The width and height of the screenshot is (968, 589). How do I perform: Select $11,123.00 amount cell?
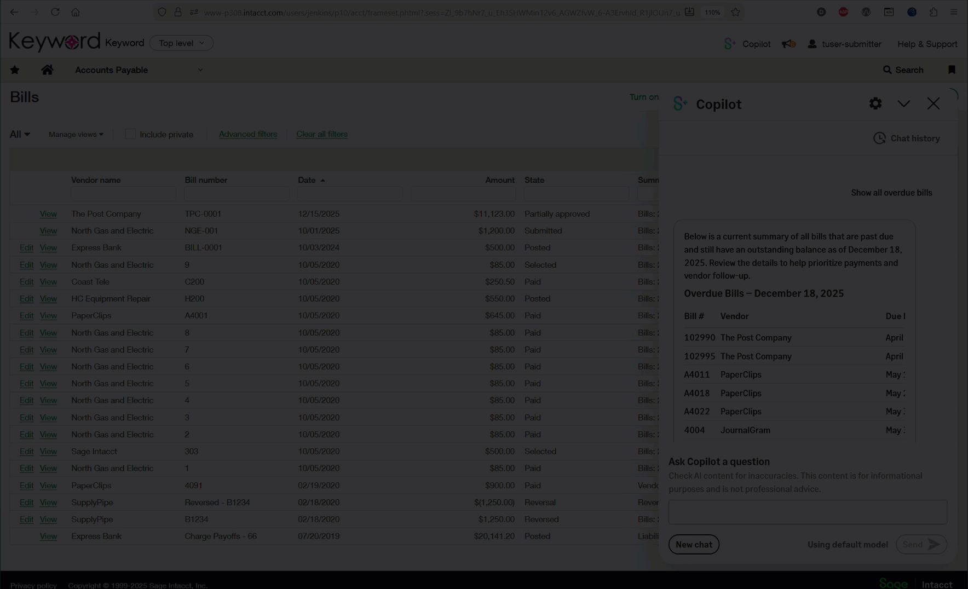(x=494, y=214)
